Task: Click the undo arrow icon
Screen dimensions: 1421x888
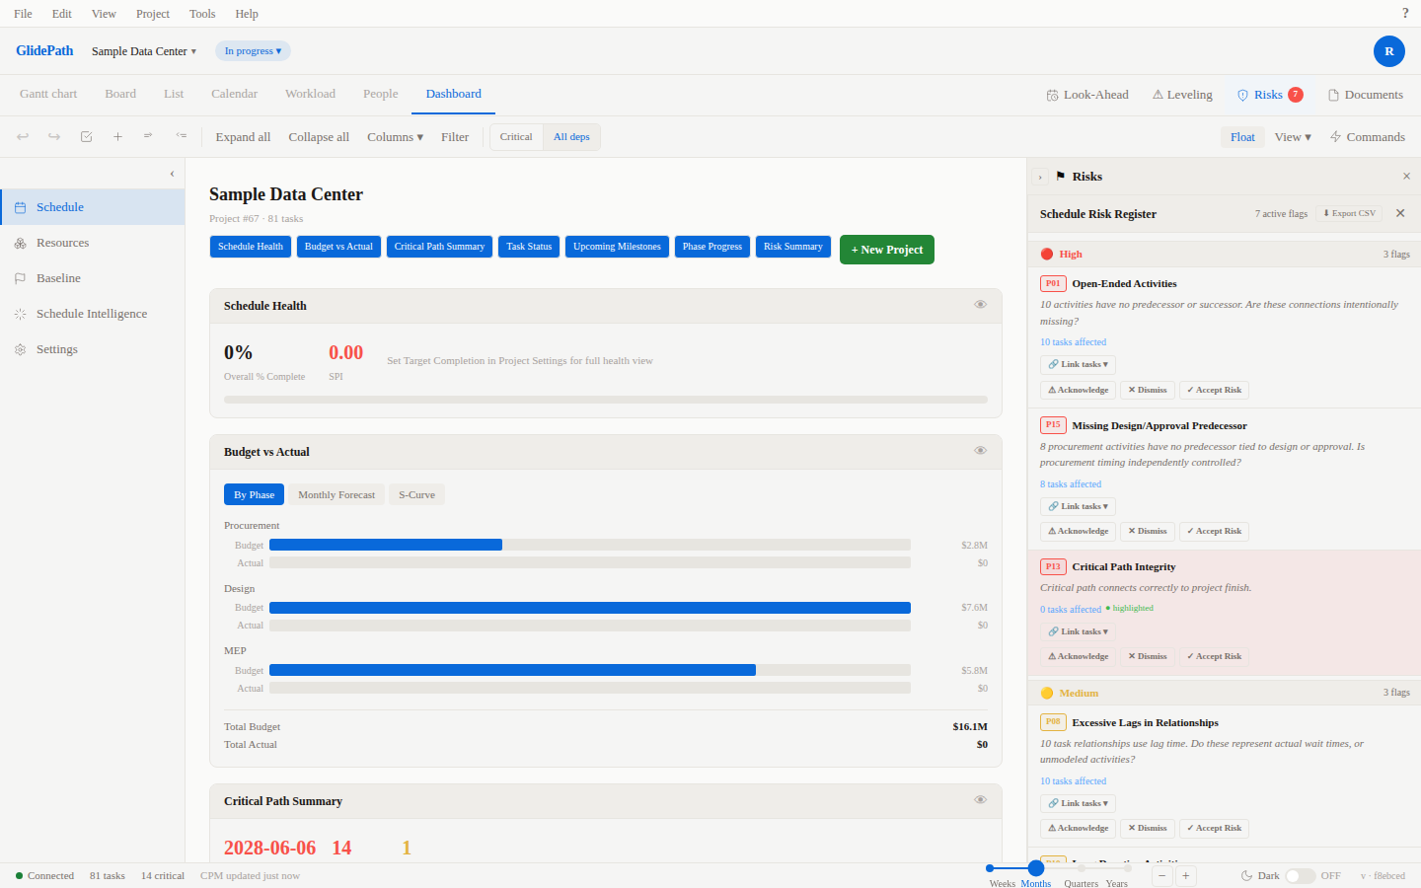Action: (23, 137)
